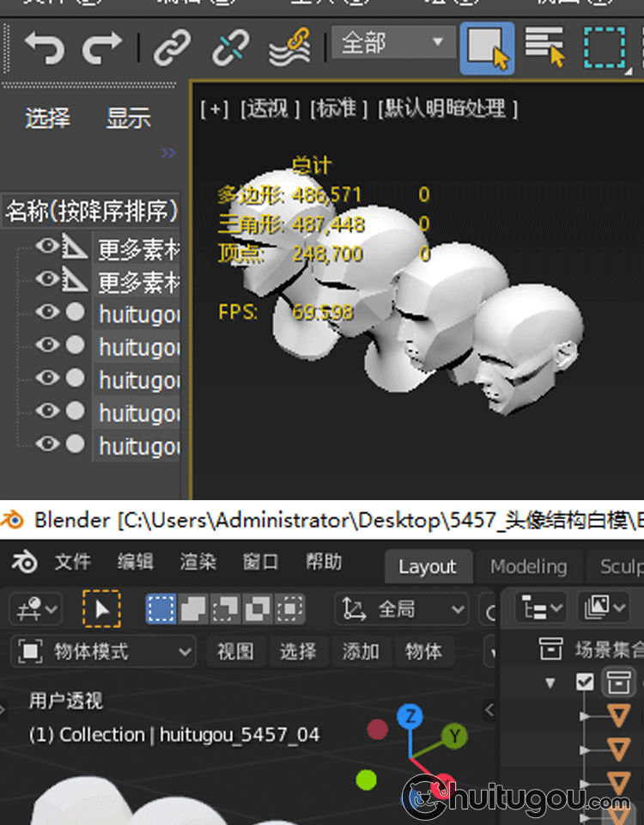Open the [默认明暗处理] shading menu
Screen dimensions: 644x825
tap(448, 109)
